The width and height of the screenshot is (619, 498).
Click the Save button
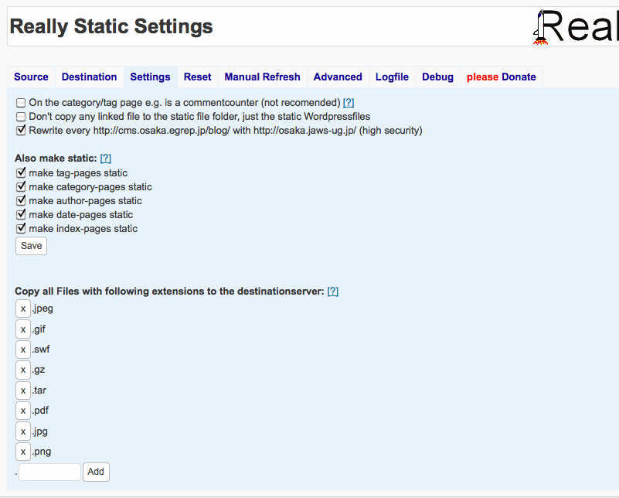point(31,246)
